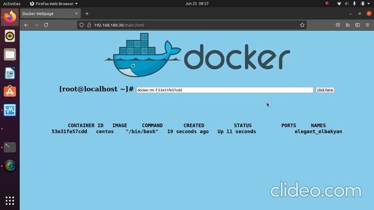Click the PORTS column header
374x210 pixels.
pos(289,125)
